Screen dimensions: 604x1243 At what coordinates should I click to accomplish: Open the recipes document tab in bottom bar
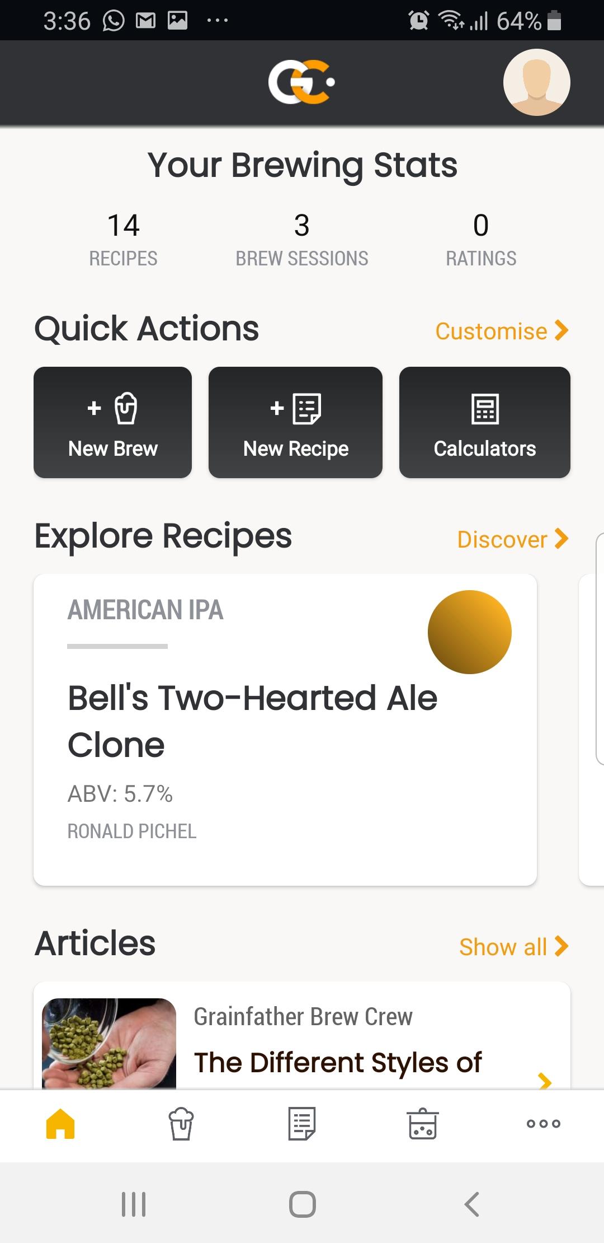pos(302,1123)
